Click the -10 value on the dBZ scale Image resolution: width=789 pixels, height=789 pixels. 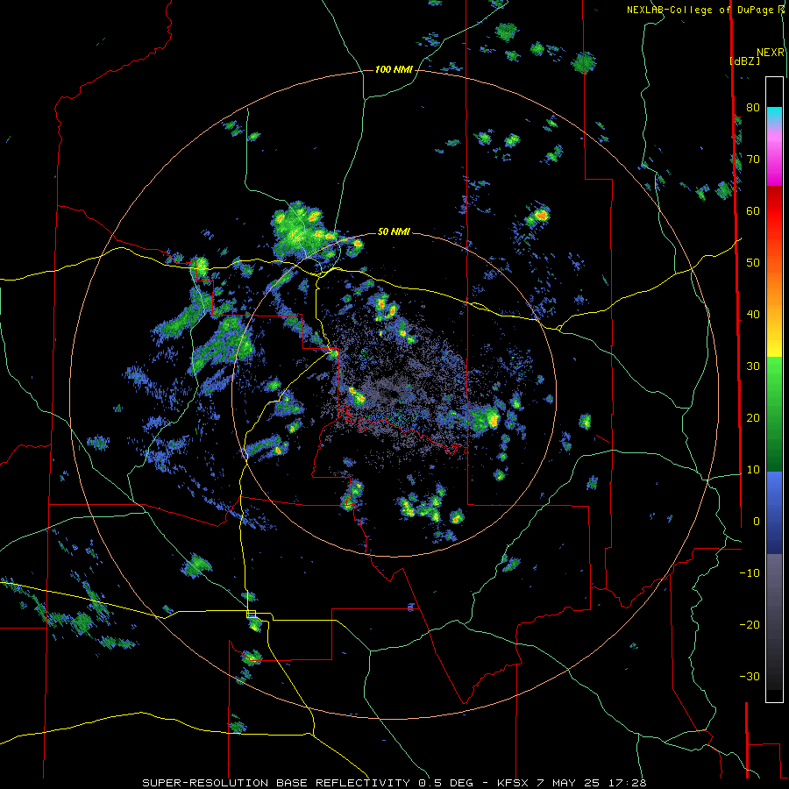(750, 572)
